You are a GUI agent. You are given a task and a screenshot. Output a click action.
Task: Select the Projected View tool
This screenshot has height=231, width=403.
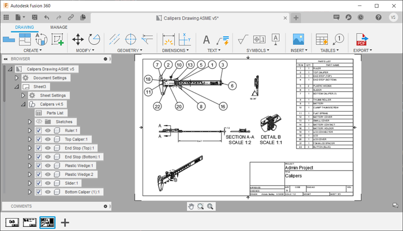coord(25,39)
